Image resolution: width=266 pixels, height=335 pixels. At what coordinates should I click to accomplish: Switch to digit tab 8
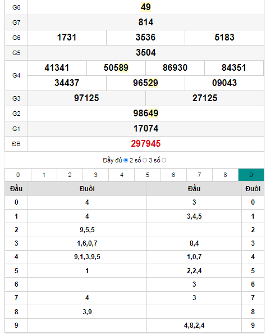pos(225,175)
